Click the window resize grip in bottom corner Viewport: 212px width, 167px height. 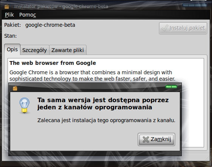pos(207,158)
